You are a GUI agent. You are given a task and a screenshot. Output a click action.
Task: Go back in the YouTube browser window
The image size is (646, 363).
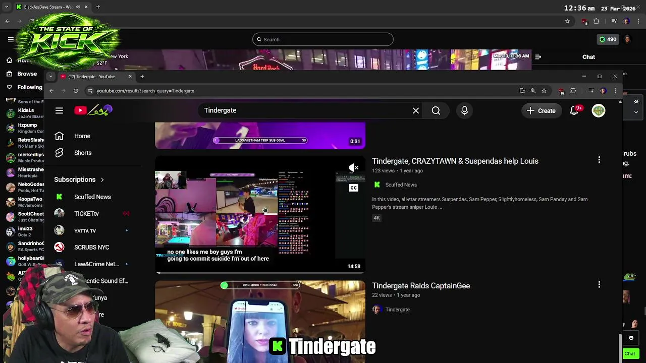[51, 91]
